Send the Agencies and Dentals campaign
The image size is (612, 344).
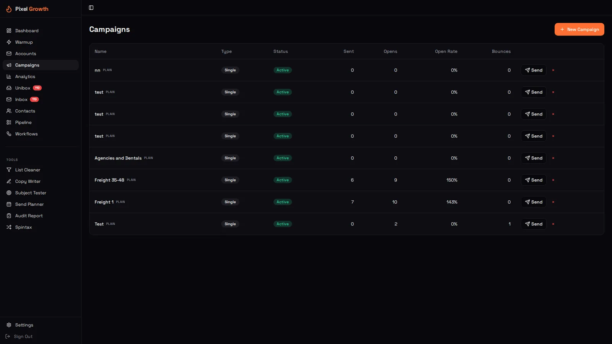tap(534, 158)
